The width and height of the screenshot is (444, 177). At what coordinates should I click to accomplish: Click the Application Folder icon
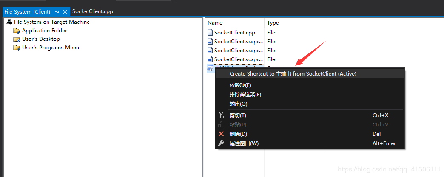point(17,31)
